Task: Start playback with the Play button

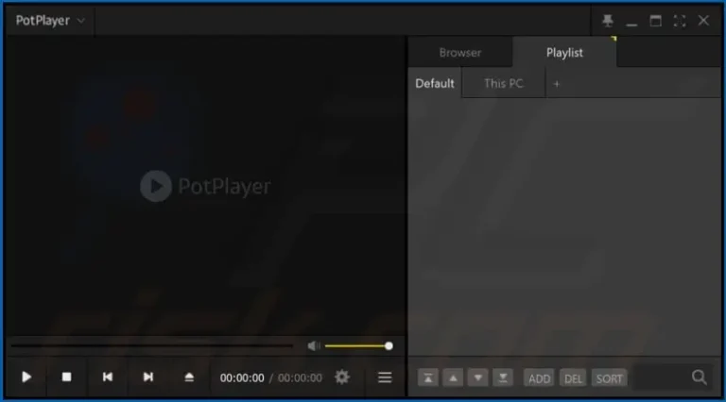Action: click(x=26, y=377)
